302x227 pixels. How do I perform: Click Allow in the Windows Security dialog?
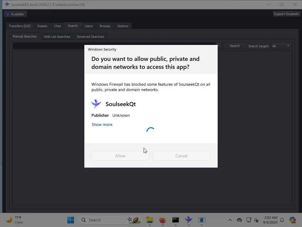coord(120,156)
